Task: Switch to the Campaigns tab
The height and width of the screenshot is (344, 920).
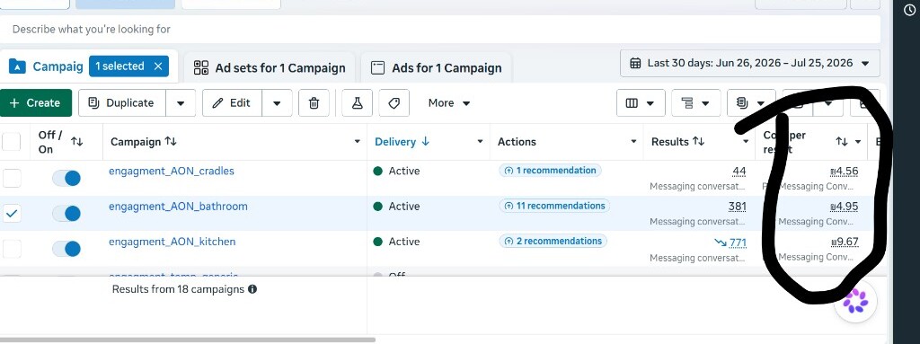Action: click(x=47, y=66)
